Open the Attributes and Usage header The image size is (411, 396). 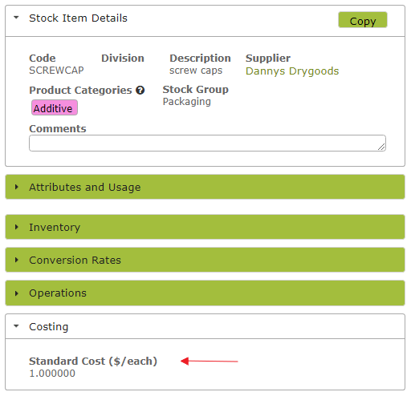pos(205,187)
